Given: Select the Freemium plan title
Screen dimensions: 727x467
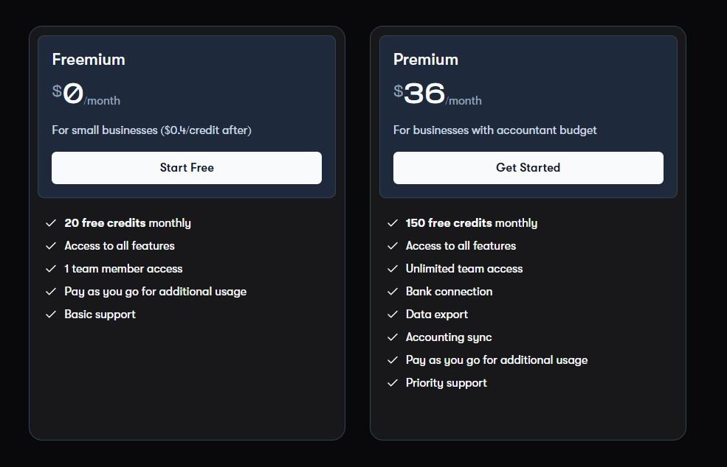Looking at the screenshot, I should point(89,60).
